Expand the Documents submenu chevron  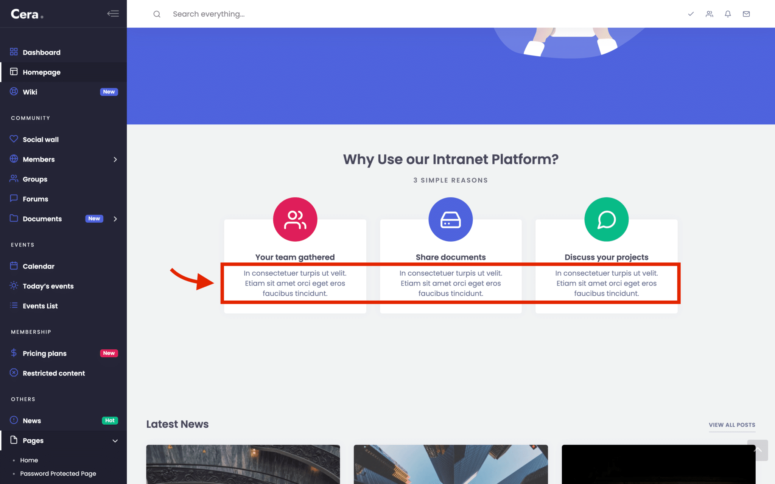point(115,219)
